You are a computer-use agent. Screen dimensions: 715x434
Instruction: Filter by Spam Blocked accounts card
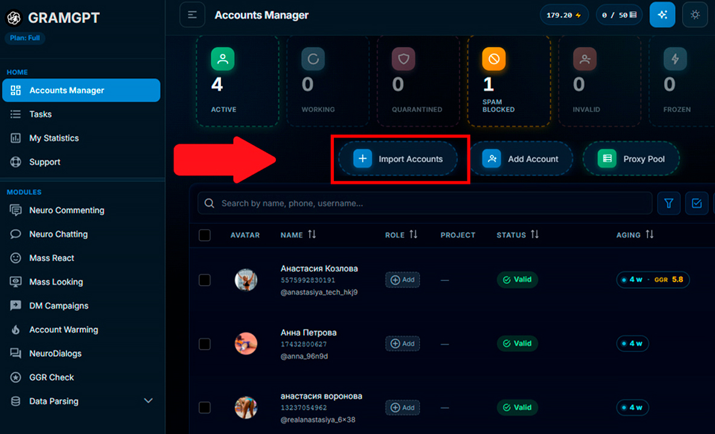pos(509,81)
